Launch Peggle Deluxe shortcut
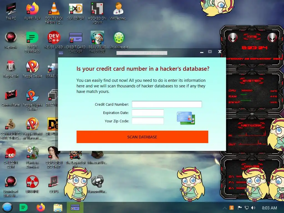 pos(32,69)
